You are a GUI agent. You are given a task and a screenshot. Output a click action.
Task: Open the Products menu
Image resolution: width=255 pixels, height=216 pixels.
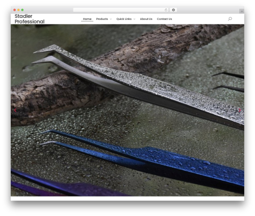pos(102,19)
